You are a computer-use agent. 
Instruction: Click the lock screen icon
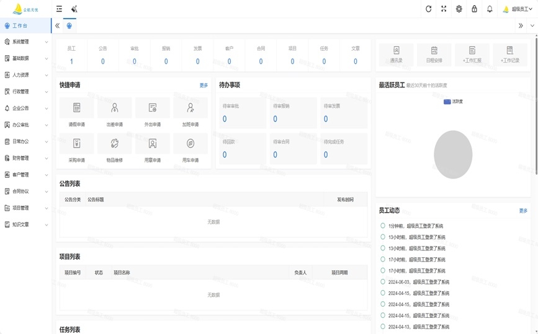click(x=474, y=9)
